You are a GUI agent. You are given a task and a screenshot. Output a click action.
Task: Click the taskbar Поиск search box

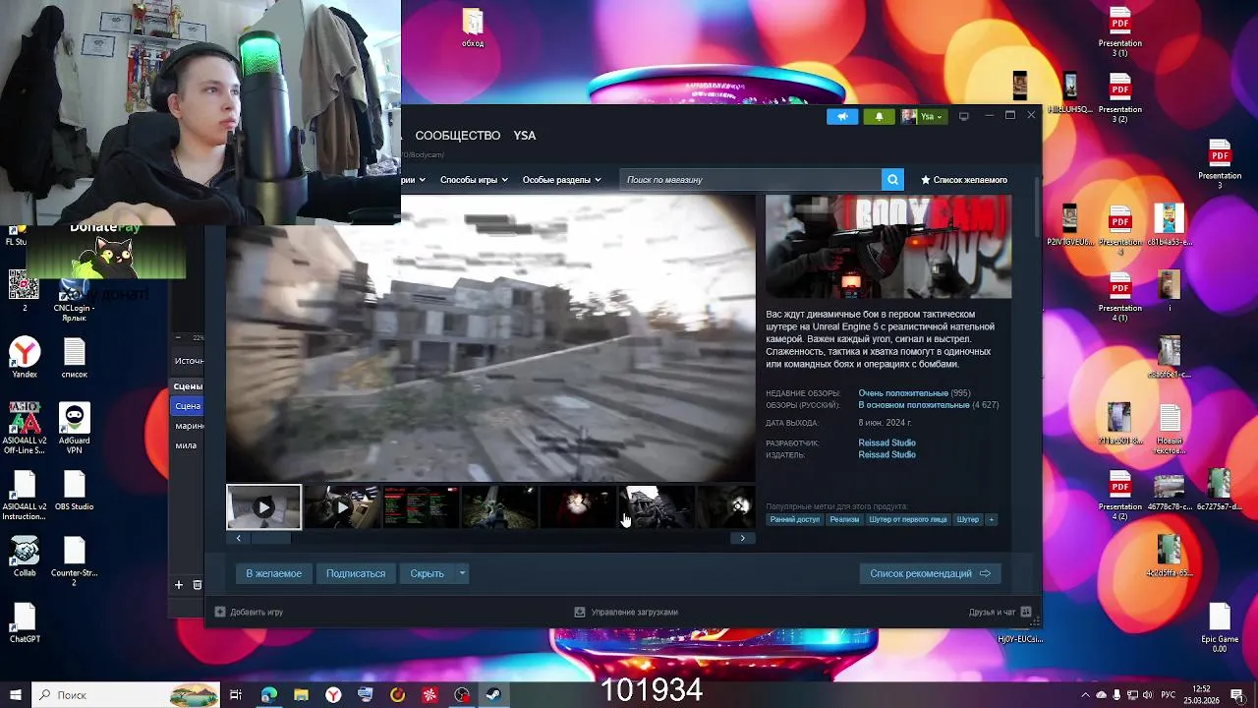tap(128, 695)
